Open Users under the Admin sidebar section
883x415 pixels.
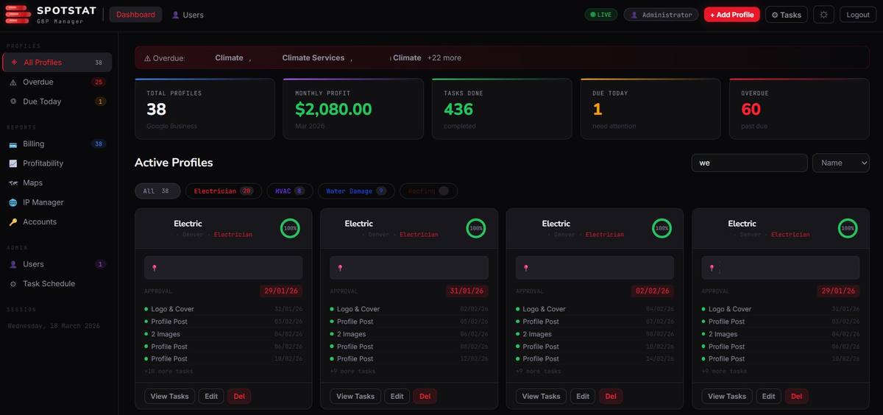pos(57,264)
